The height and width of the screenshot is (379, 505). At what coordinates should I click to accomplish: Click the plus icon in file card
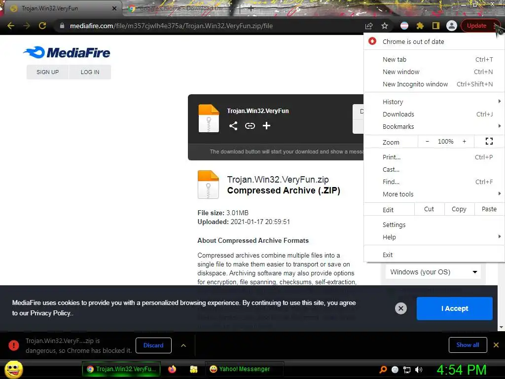[266, 126]
